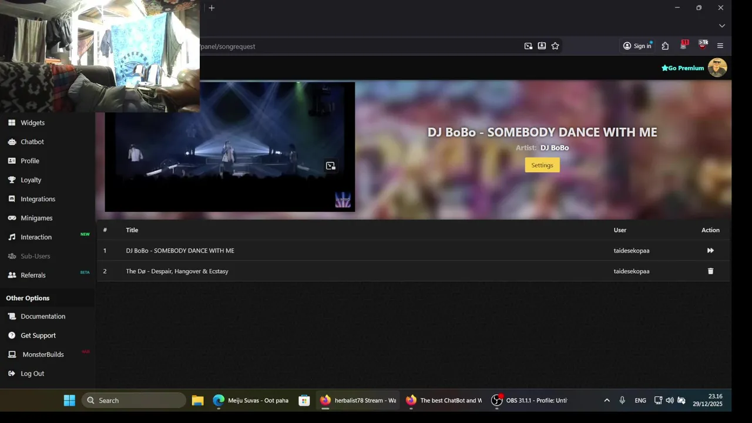
Task: Open the user avatar menu
Action: [717, 68]
